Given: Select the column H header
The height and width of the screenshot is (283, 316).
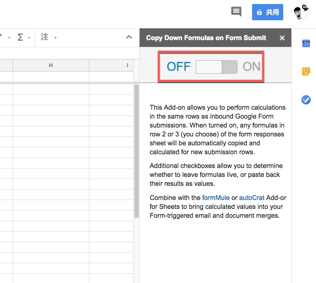Looking at the screenshot, I should (x=51, y=65).
